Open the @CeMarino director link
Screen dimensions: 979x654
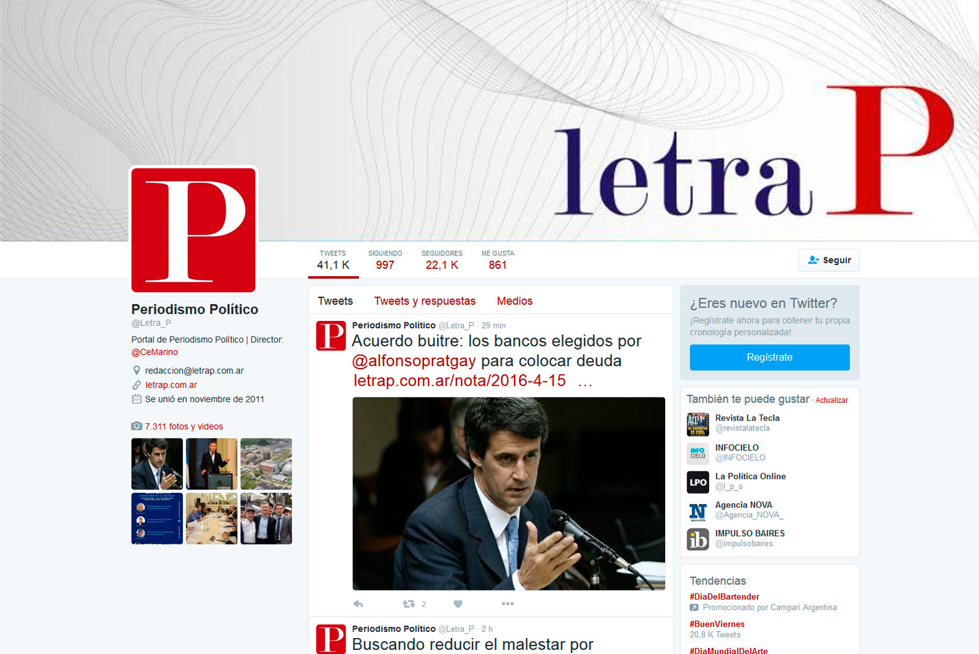[x=155, y=352]
